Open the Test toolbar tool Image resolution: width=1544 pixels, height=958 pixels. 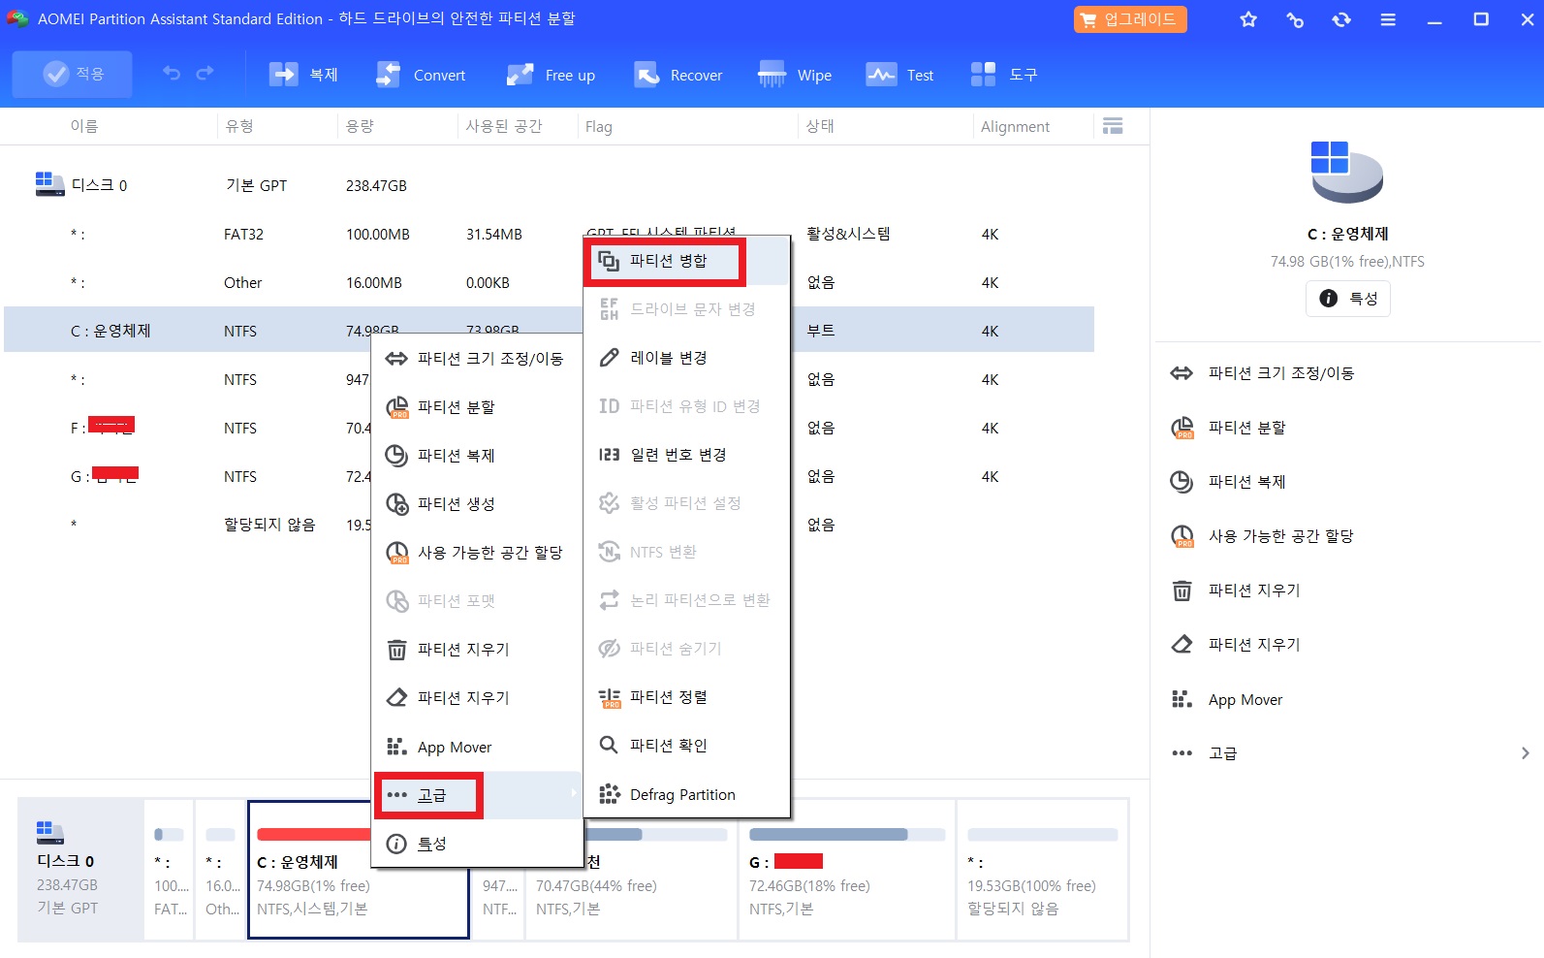pos(899,75)
